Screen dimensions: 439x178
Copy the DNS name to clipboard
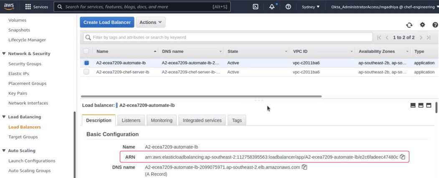pos(305,167)
